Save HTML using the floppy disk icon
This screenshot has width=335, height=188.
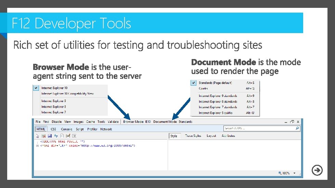(x=50, y=136)
